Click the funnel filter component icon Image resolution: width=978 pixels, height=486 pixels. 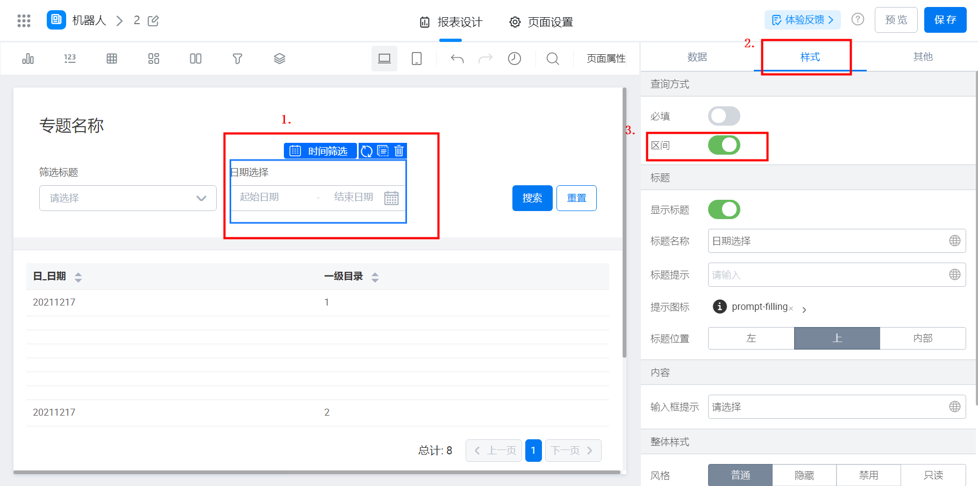coord(237,59)
